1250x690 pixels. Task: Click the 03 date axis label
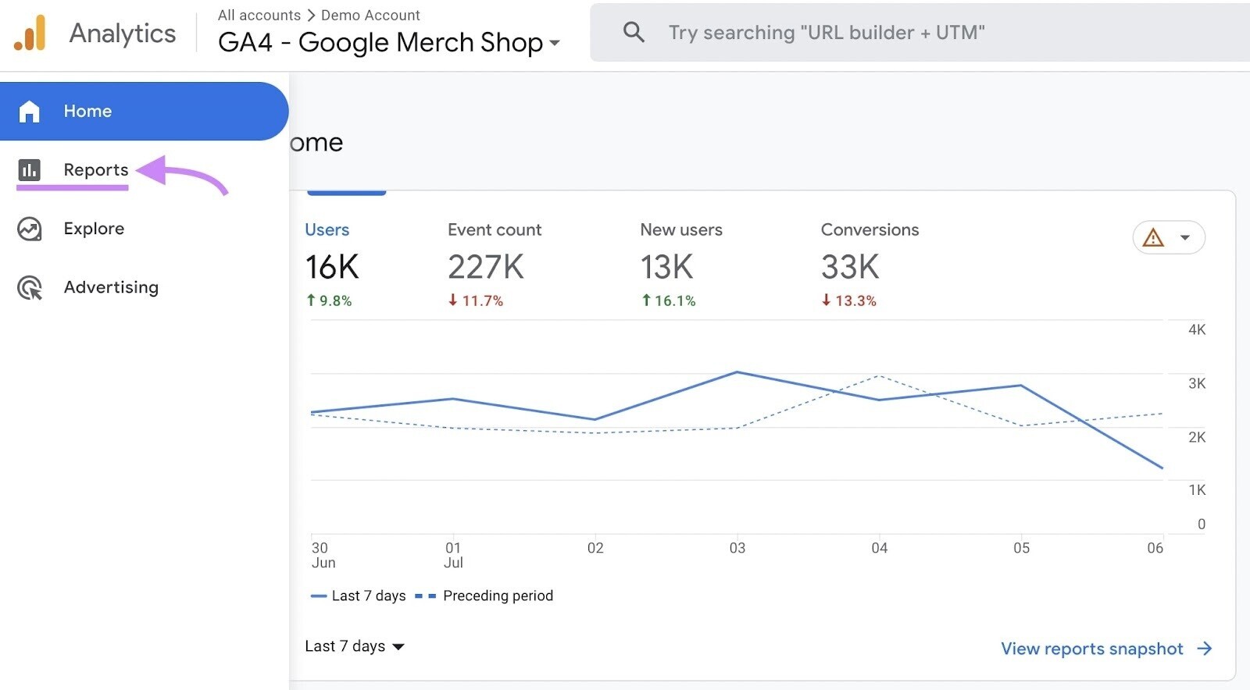737,548
